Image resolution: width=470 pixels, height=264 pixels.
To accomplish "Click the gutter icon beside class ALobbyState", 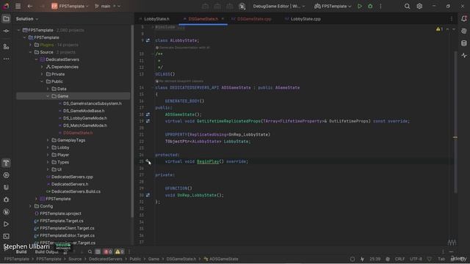I will tap(148, 40).
